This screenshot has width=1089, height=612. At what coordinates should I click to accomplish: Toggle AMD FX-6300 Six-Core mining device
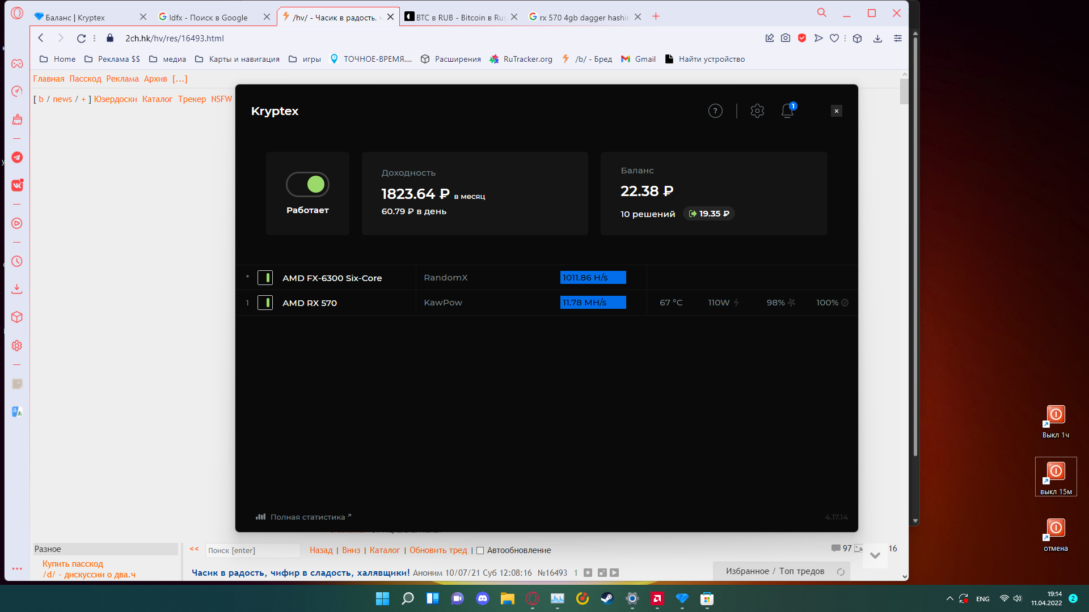click(x=265, y=278)
